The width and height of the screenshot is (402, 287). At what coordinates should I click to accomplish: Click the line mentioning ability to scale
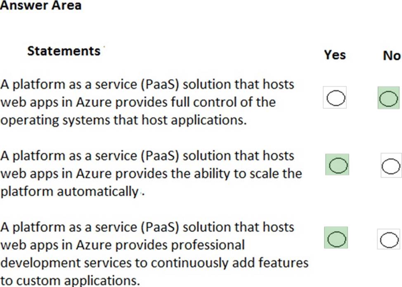pos(151,174)
